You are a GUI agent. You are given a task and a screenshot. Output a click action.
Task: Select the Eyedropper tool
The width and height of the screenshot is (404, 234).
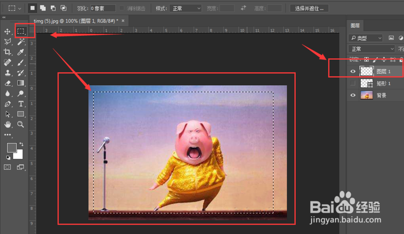click(21, 52)
